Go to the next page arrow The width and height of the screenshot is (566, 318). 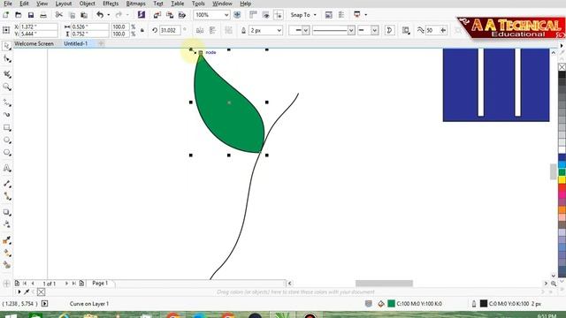click(x=66, y=284)
